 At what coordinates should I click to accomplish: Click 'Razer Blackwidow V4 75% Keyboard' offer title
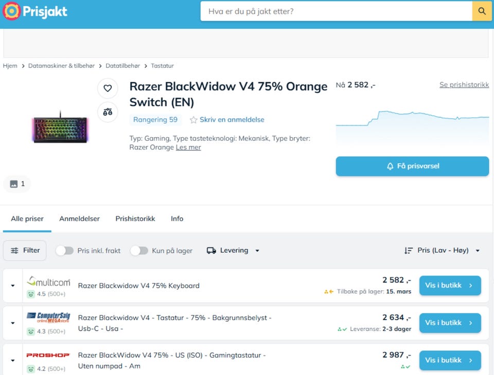138,286
